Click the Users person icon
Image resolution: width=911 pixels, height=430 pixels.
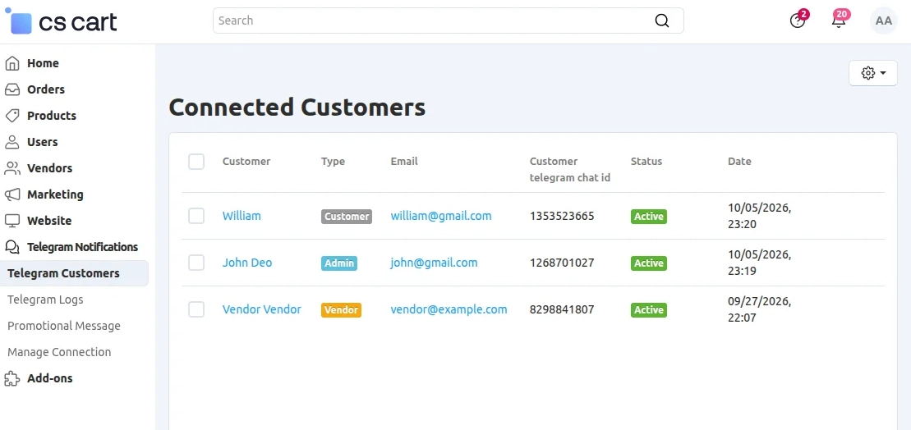click(12, 142)
